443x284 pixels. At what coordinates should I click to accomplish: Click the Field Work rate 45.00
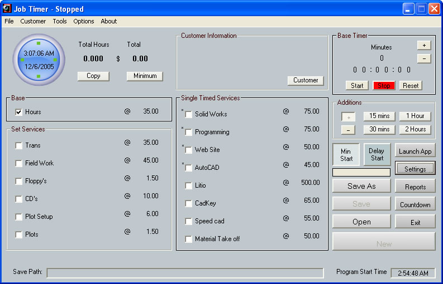point(151,160)
